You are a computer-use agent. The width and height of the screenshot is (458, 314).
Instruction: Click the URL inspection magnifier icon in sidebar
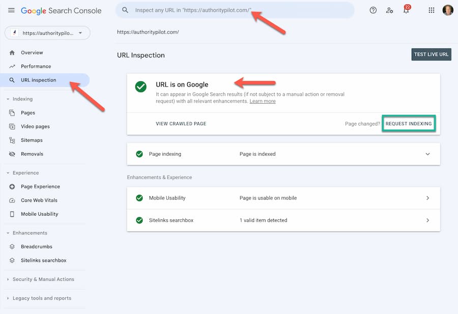[12, 80]
